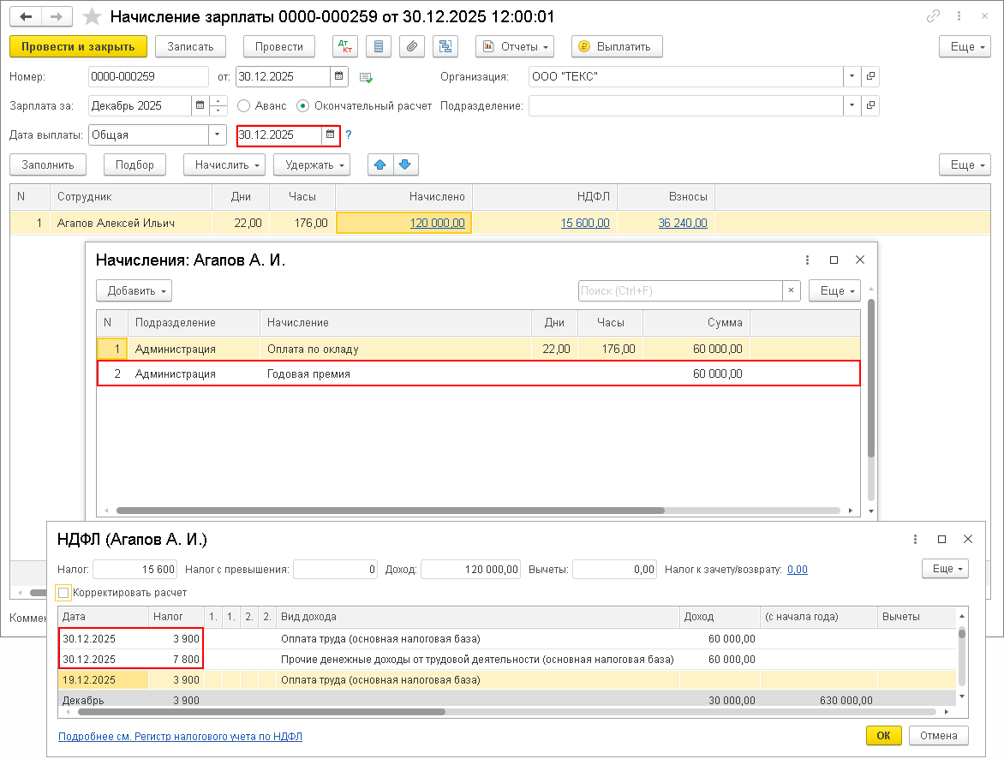Click the vertical scrollbar of the Начисления window
This screenshot has height=759, width=1004.
pyautogui.click(x=871, y=378)
